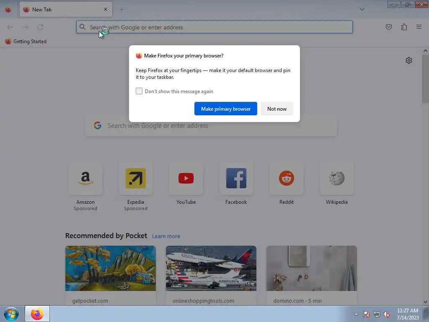Open the Windows Start button
Screen dimensions: 429x322
[x=11, y=314]
